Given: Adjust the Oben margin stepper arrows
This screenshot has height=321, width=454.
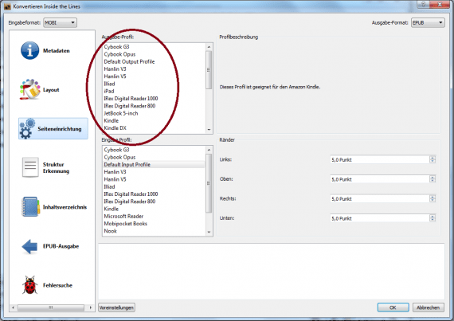Looking at the screenshot, I should tap(432, 179).
